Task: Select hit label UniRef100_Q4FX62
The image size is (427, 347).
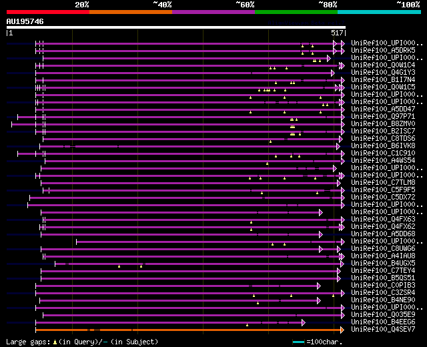Action: click(x=383, y=227)
